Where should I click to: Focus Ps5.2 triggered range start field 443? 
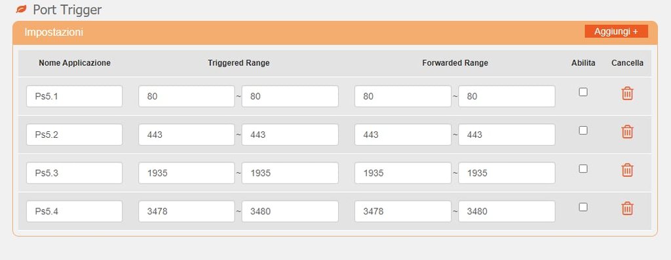pos(187,135)
